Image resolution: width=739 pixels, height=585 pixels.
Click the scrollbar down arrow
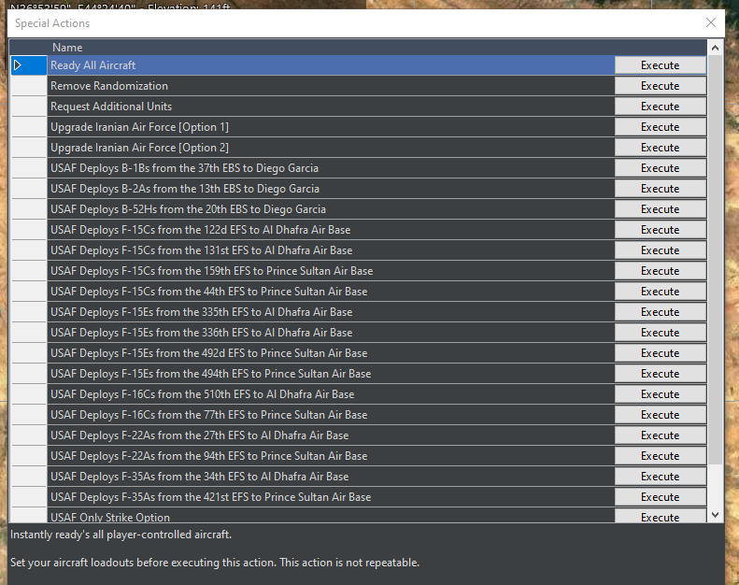pyautogui.click(x=715, y=515)
